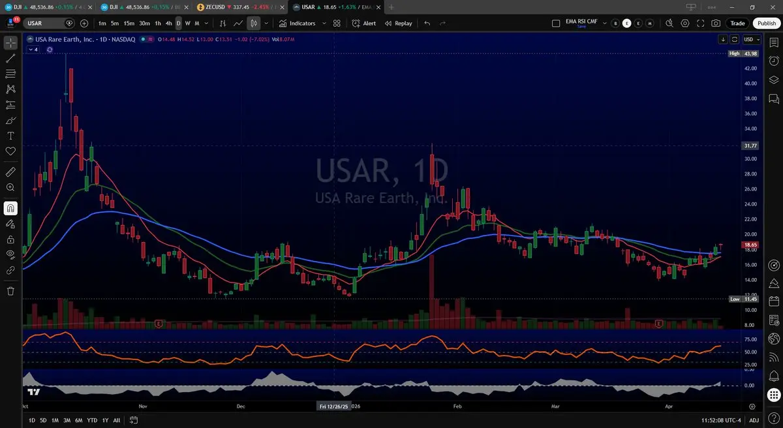Open quick search magnifier icon
Image resolution: width=783 pixels, height=428 pixels.
(x=669, y=23)
